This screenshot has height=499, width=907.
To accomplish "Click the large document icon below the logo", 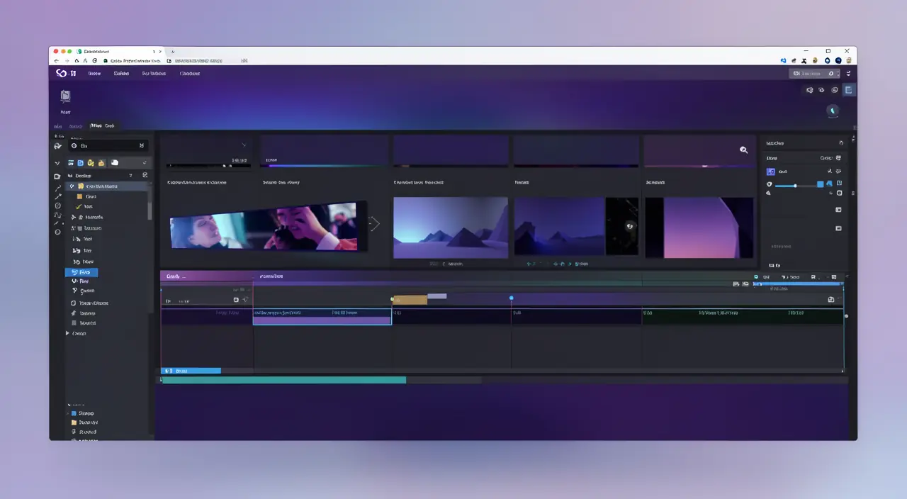I will (65, 96).
